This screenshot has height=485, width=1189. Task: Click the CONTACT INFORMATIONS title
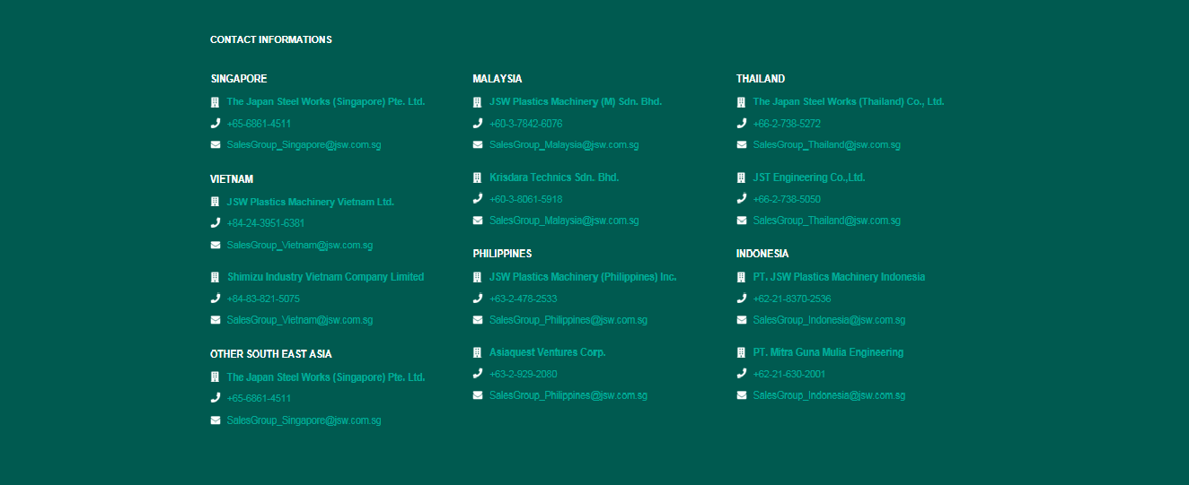point(271,39)
